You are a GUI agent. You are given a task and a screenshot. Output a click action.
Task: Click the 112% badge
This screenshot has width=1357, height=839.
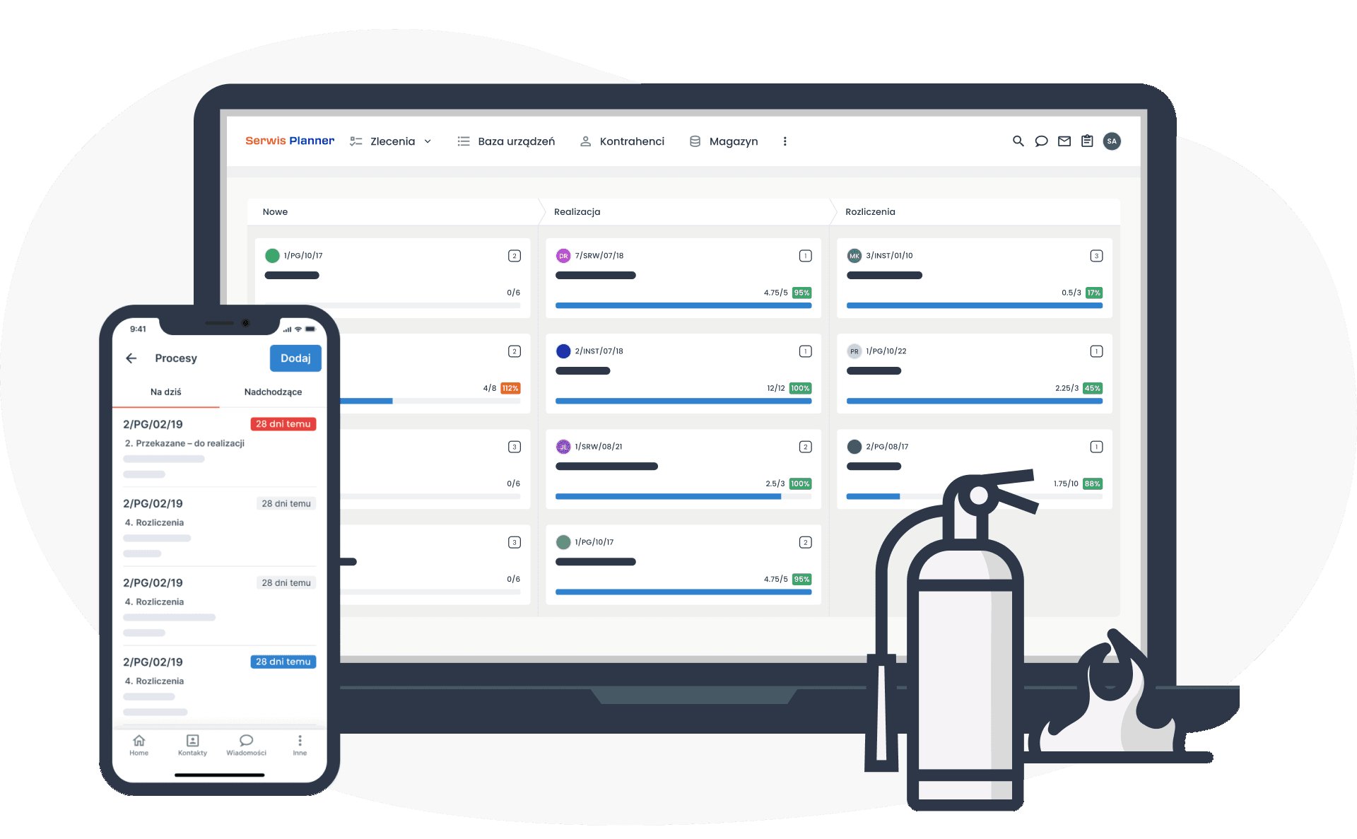pos(510,388)
